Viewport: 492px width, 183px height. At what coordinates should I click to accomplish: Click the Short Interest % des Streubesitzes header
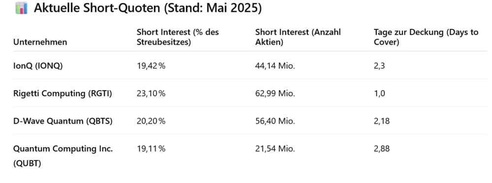178,37
